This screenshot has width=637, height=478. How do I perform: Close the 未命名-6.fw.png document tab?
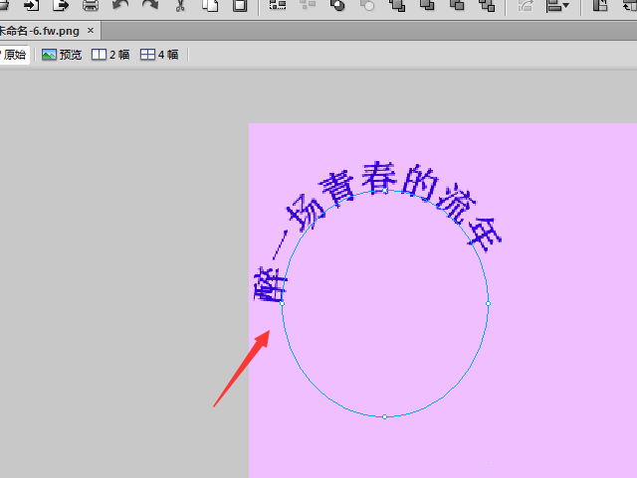click(x=92, y=30)
